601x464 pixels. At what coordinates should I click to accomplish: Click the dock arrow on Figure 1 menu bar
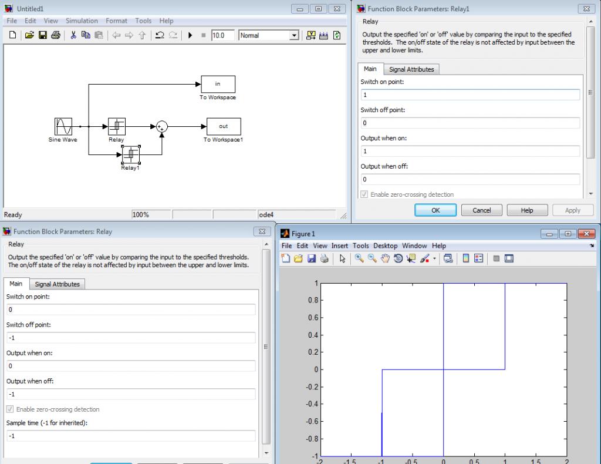coord(591,246)
